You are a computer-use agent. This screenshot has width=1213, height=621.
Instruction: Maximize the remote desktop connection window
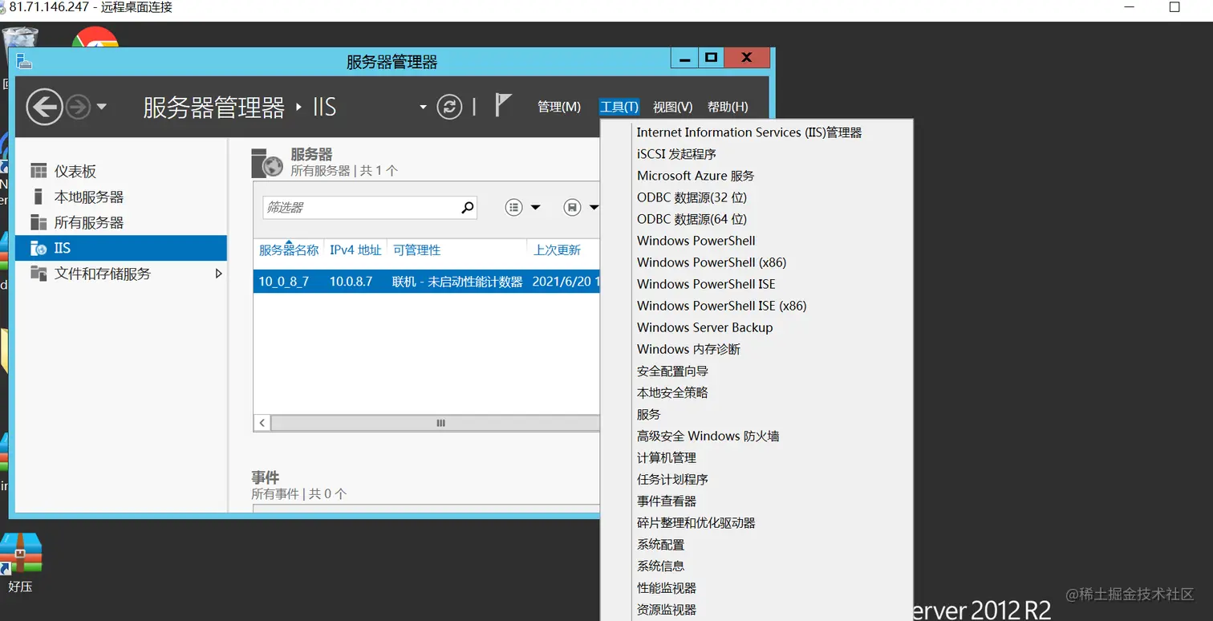pos(1174,7)
